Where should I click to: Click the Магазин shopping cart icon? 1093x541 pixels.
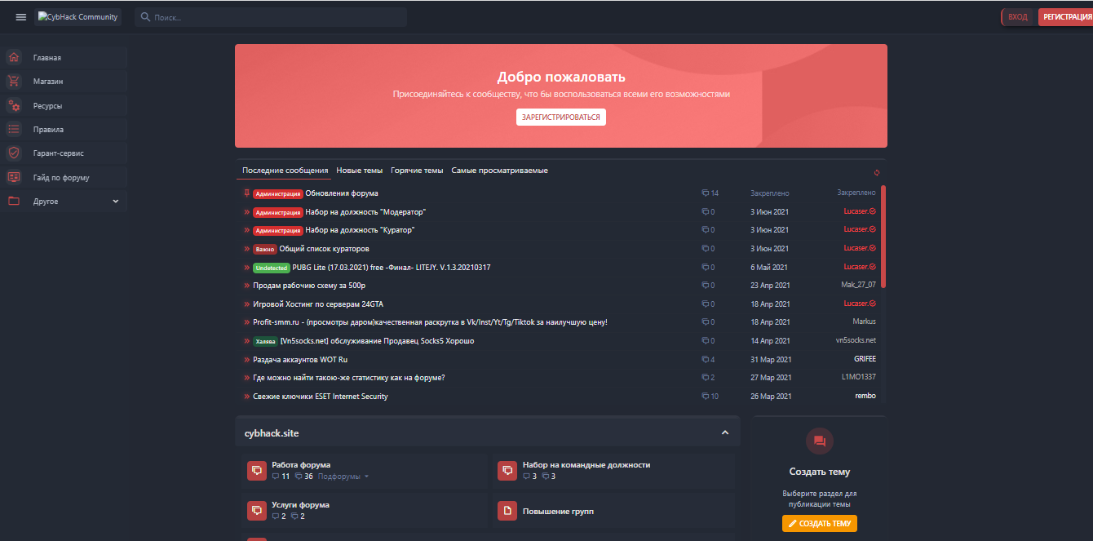(14, 82)
